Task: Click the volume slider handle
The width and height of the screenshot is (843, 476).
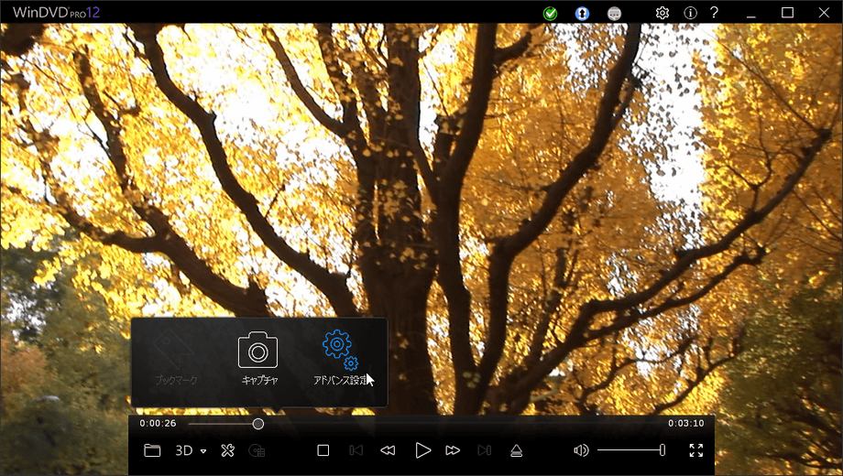Action: point(662,450)
